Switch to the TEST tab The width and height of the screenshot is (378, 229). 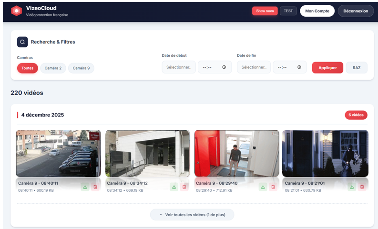tap(288, 11)
